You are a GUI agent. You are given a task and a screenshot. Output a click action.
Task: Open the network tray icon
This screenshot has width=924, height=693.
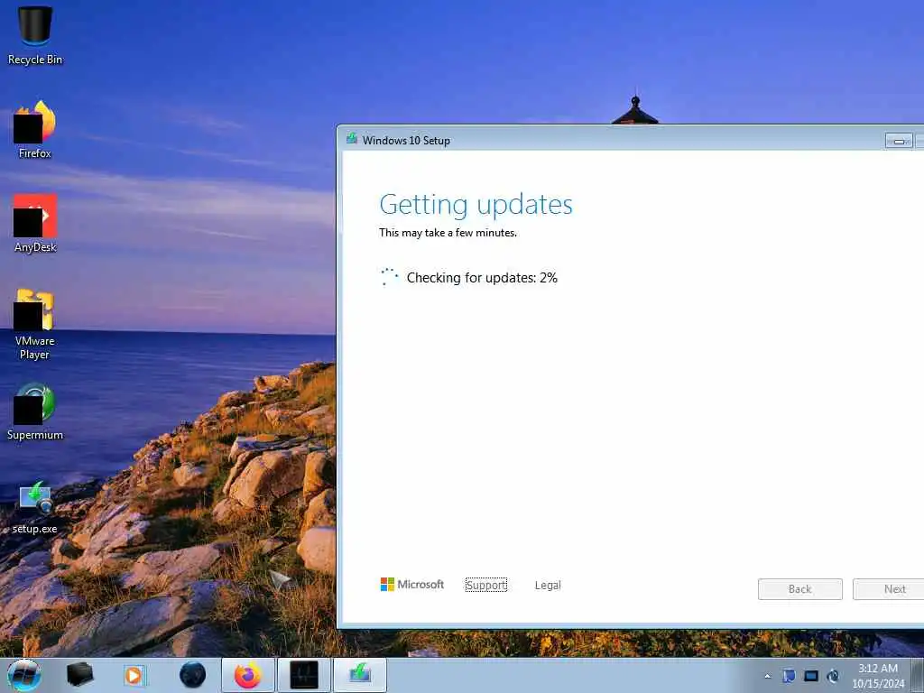pos(811,676)
